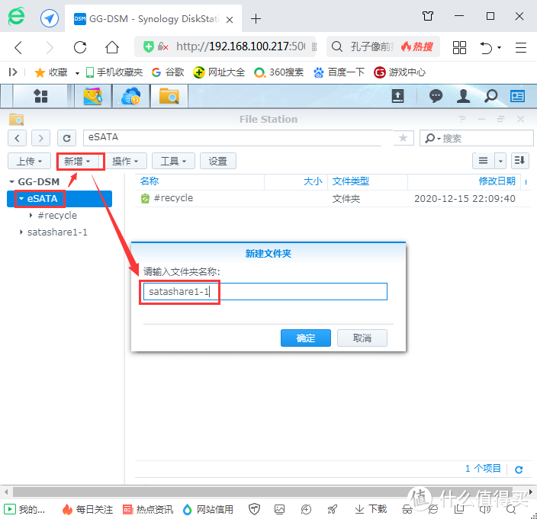
Task: Open 网站信用 in browser status bar
Action: 208,509
